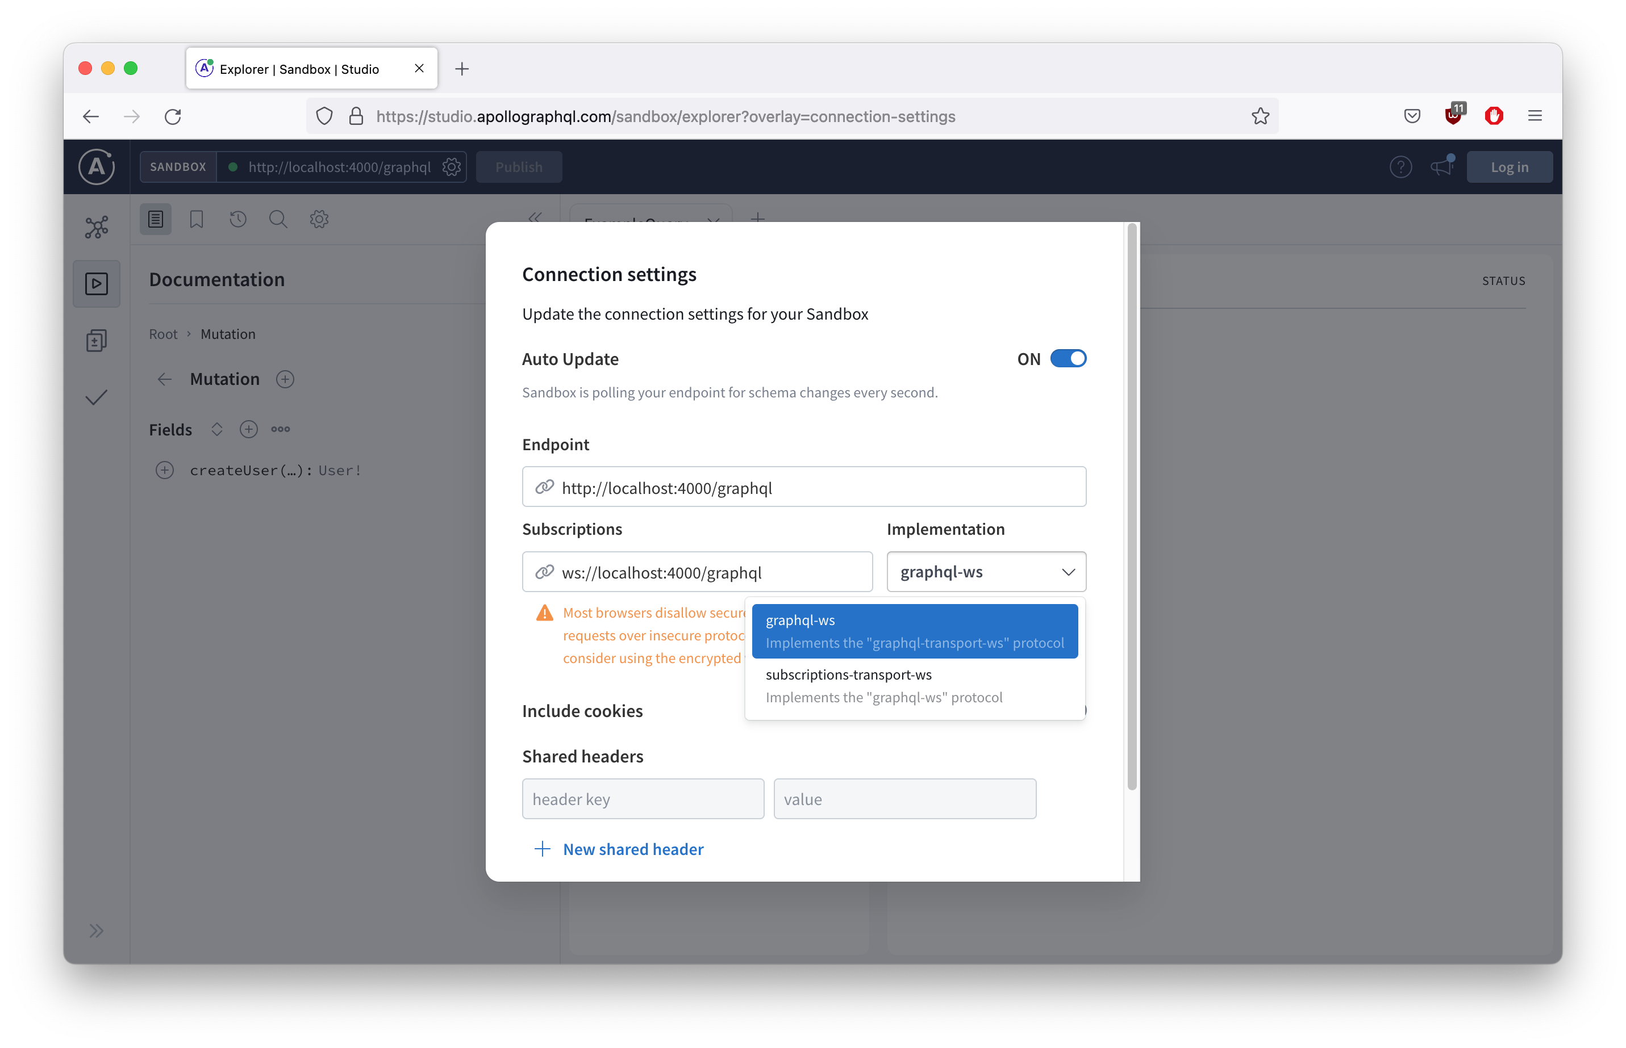Choose the graphql-ws protocol option
This screenshot has width=1626, height=1048.
click(x=915, y=631)
